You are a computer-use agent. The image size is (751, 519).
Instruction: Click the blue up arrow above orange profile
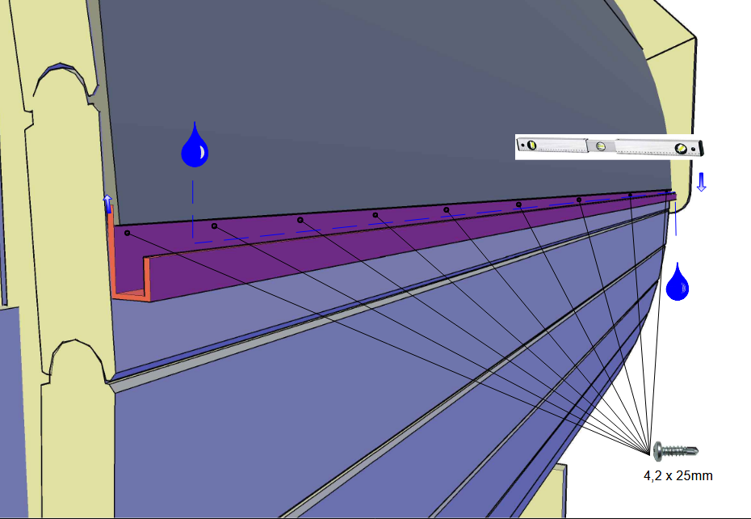tap(107, 202)
